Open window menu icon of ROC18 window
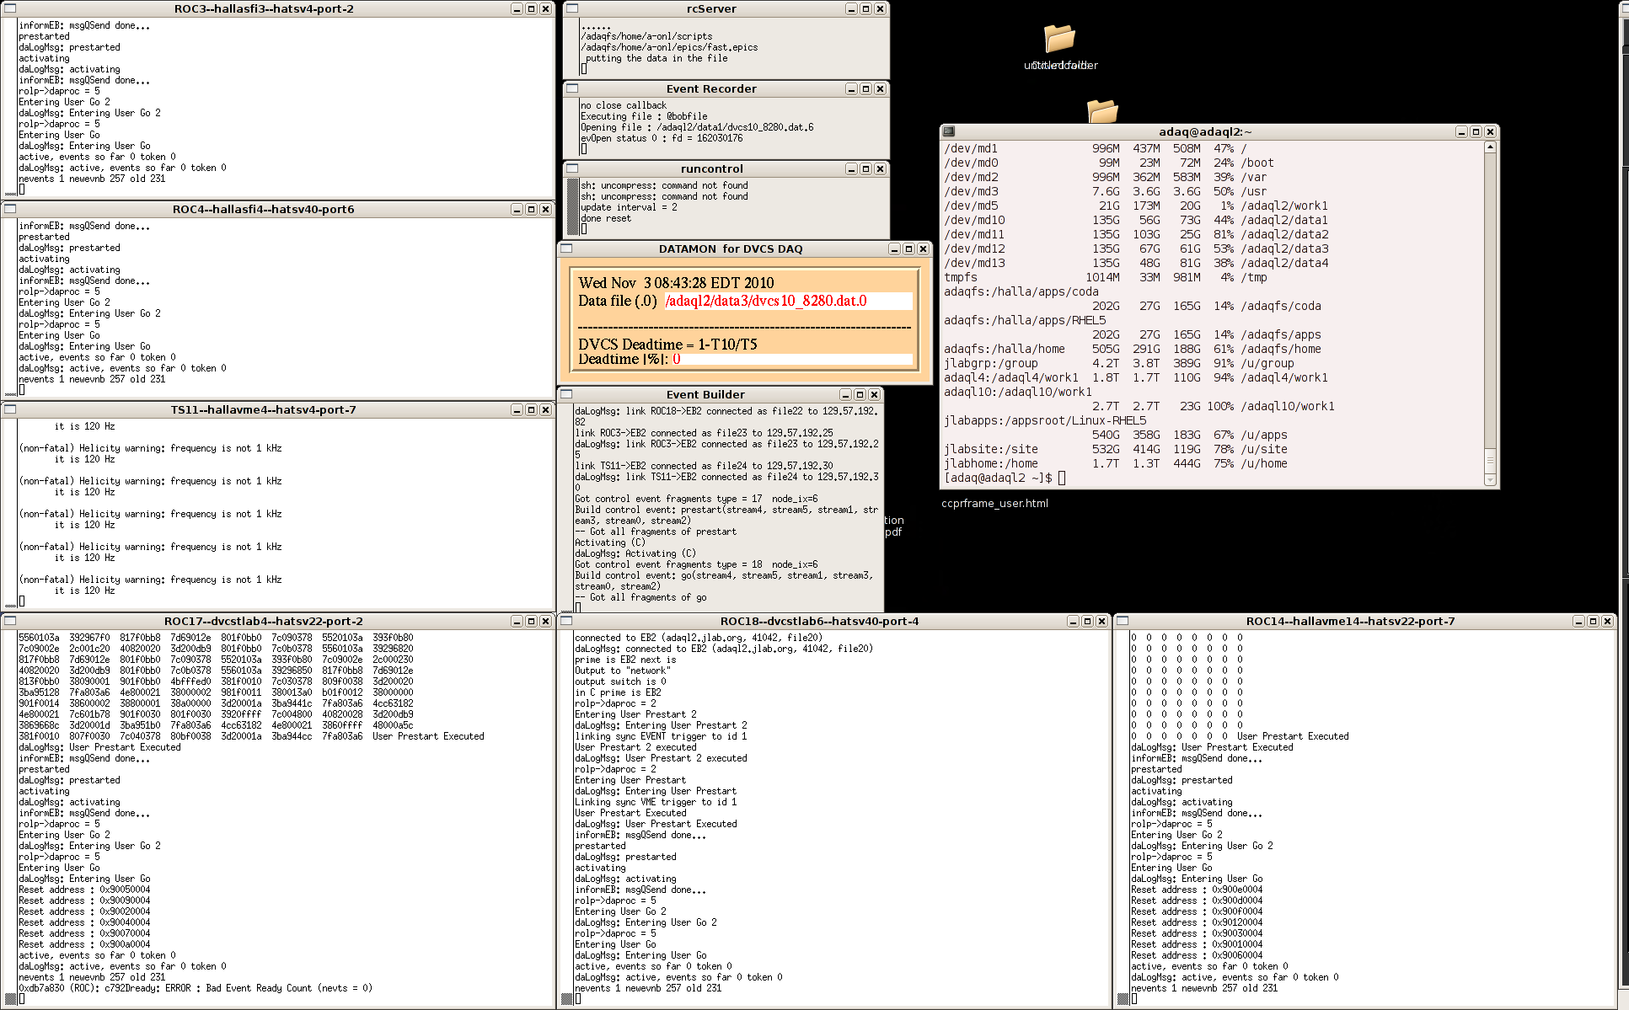 pos(567,621)
